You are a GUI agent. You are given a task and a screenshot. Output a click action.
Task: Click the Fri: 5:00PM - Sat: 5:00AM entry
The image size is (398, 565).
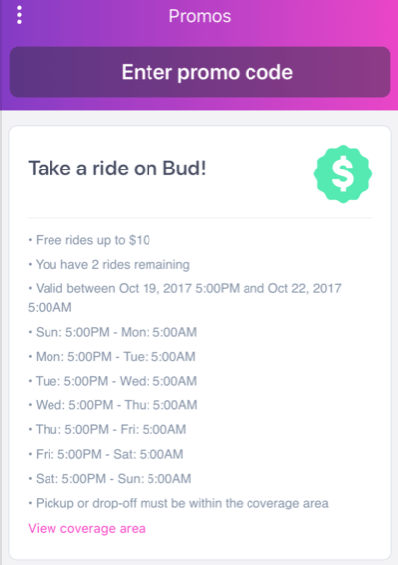[105, 454]
